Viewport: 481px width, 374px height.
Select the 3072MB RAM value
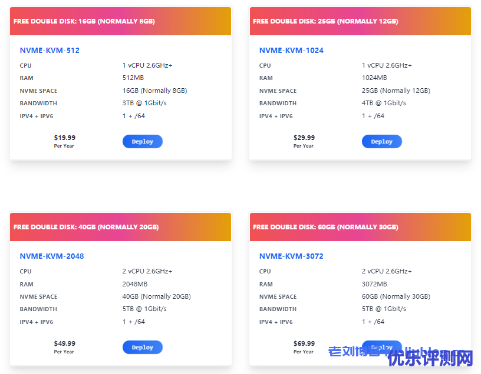tap(374, 283)
